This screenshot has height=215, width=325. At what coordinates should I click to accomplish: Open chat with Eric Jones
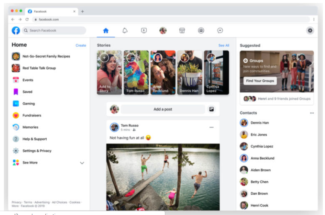pyautogui.click(x=254, y=135)
